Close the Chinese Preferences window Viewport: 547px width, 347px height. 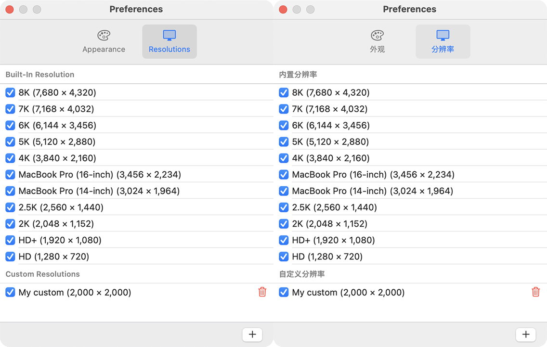283,10
